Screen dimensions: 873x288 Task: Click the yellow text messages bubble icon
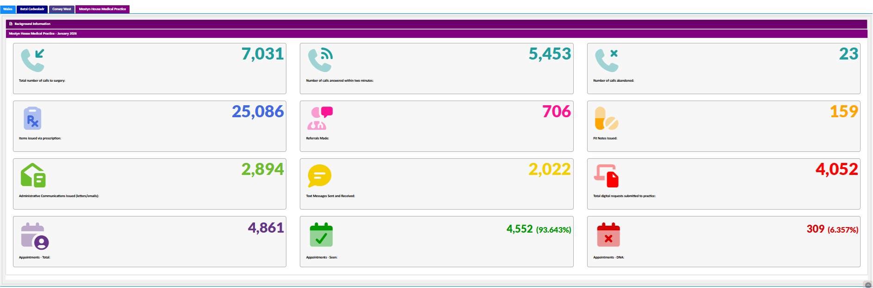(x=320, y=176)
